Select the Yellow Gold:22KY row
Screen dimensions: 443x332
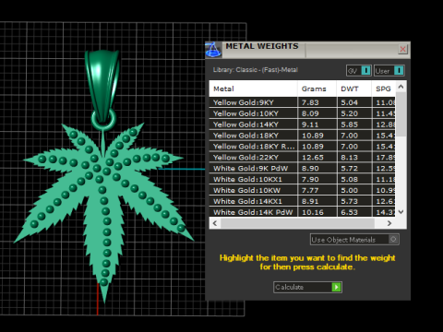(302, 158)
